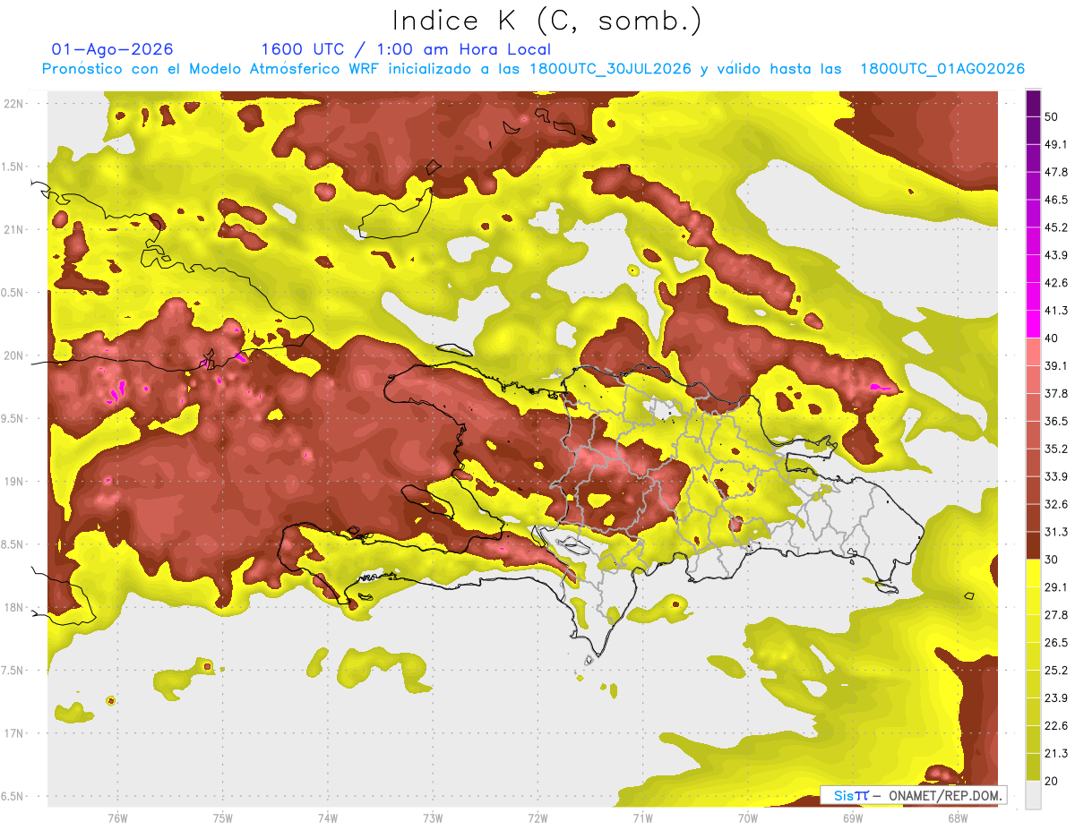The height and width of the screenshot is (830, 1075).
Task: Click the colorbar value 47.8
Action: click(1056, 172)
